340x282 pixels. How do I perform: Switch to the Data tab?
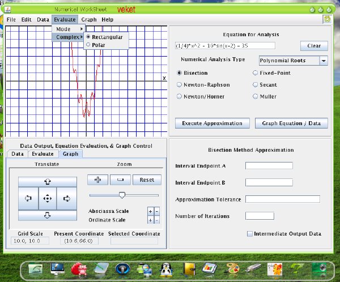tap(18, 154)
